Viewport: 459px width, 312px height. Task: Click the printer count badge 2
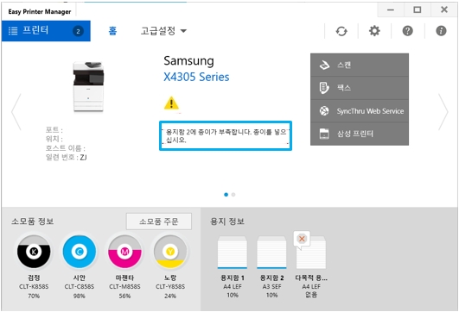tap(78, 31)
